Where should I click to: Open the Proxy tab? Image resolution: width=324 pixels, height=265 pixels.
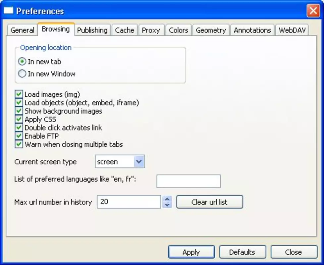tap(151, 30)
